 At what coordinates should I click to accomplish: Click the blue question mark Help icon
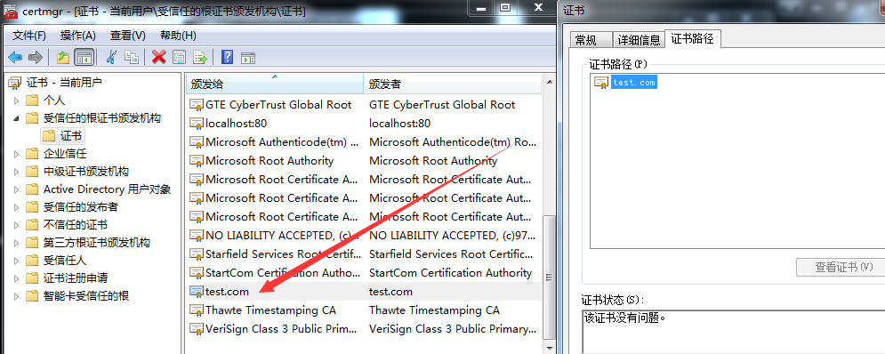coord(228,57)
